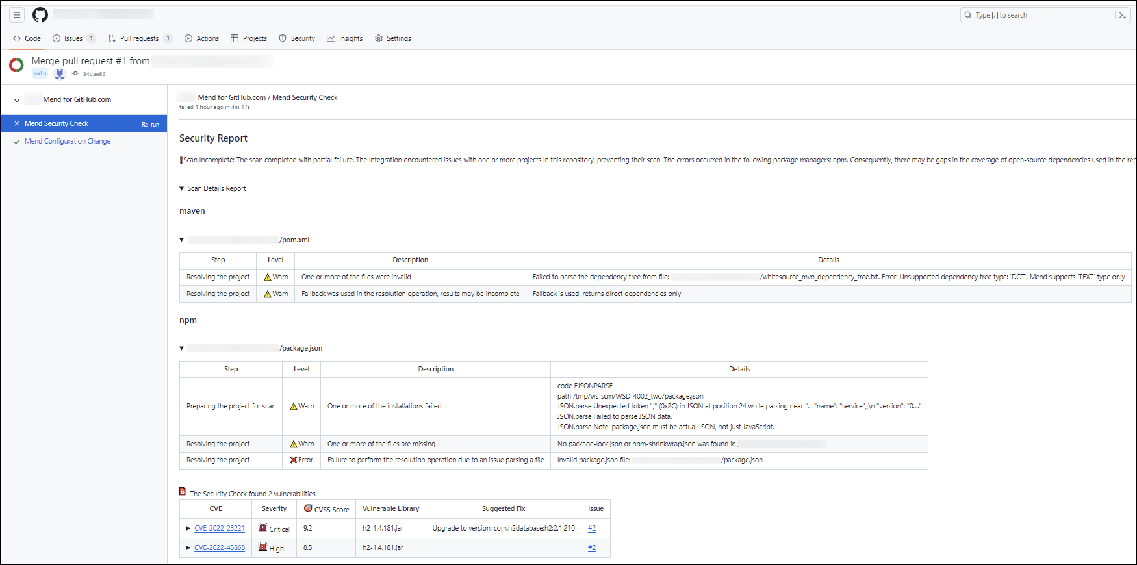Select the main branch label
1137x565 pixels.
pyautogui.click(x=40, y=74)
